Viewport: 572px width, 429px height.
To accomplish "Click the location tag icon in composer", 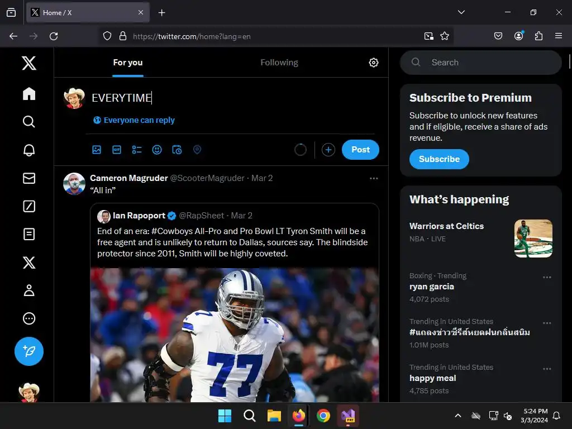I will click(197, 150).
